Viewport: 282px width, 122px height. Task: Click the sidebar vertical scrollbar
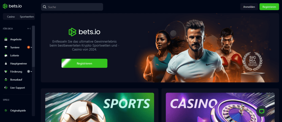pos(33,46)
